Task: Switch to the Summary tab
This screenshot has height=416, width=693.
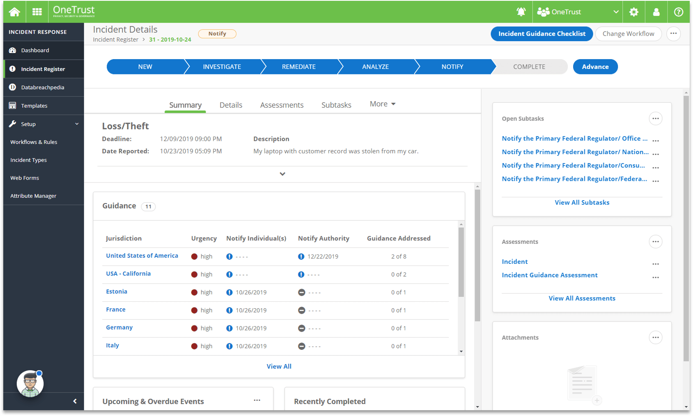Action: click(x=185, y=105)
